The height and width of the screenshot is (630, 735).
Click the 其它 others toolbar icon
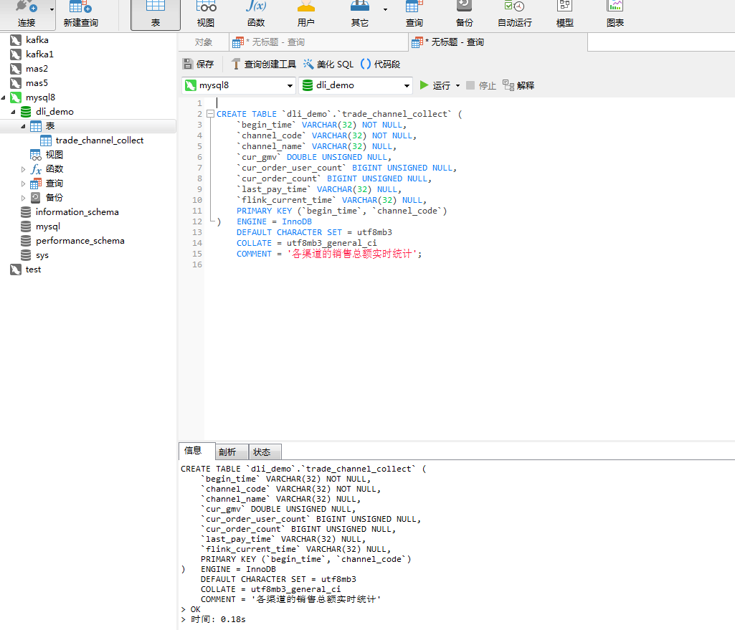[x=359, y=14]
